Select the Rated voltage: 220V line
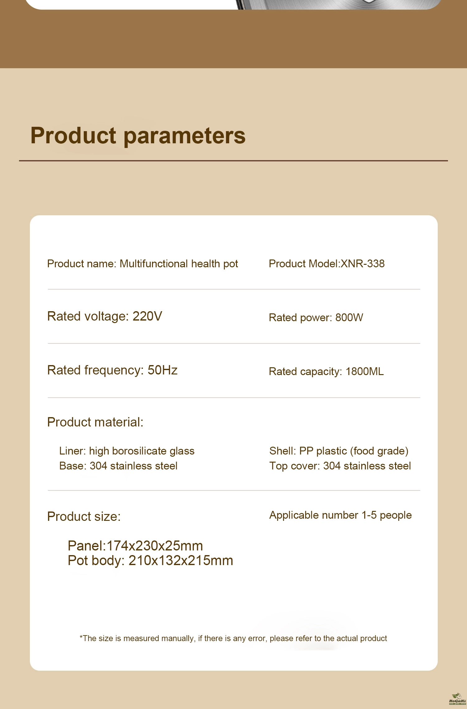467x709 pixels. (x=105, y=316)
